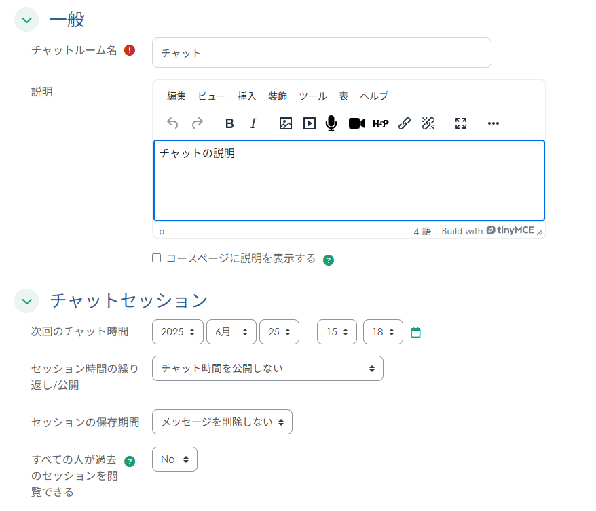Open the 挿入 menu in the editor
596x511 pixels.
pos(246,96)
